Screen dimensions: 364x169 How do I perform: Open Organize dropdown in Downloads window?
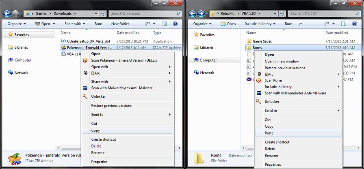[17, 24]
